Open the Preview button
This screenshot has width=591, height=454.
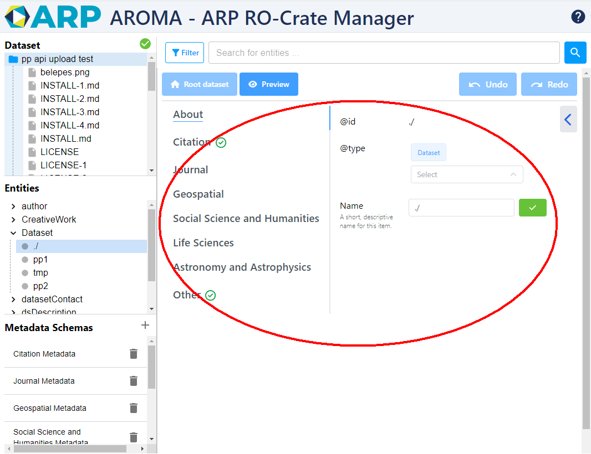[269, 84]
